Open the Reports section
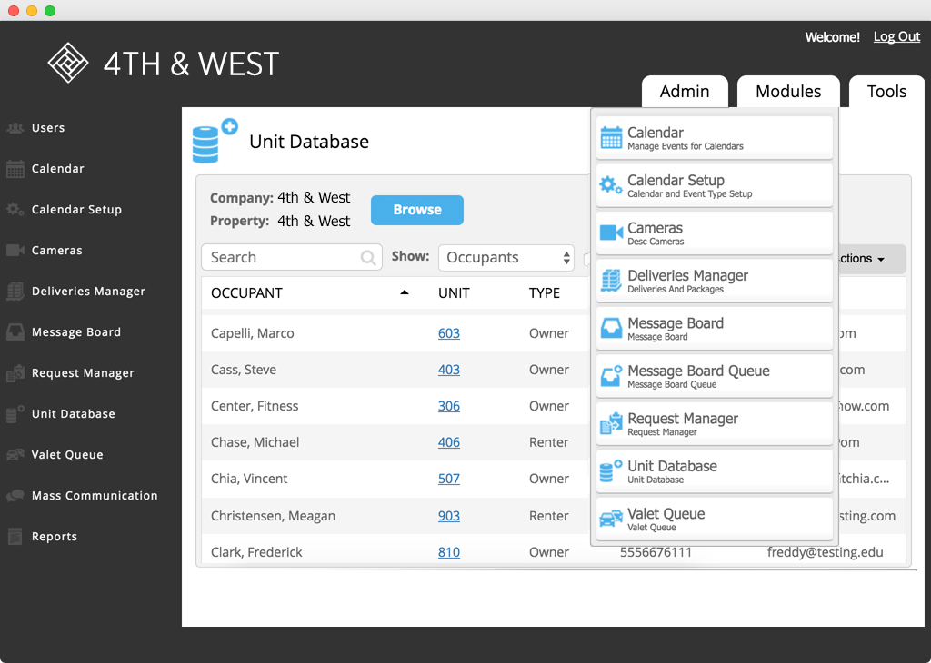Screen dimensions: 931x663 coord(54,536)
